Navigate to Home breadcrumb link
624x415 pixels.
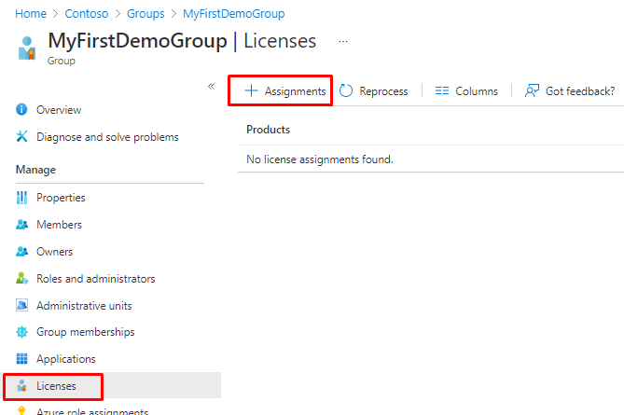point(31,14)
